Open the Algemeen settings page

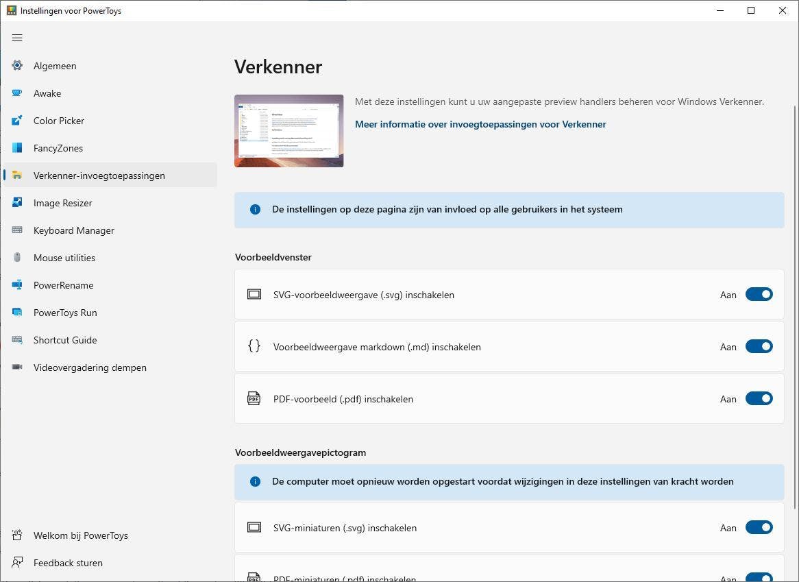click(x=55, y=66)
